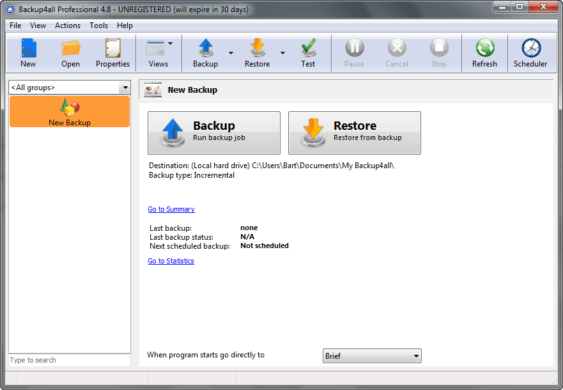Click the large Restore from backup button

click(355, 133)
